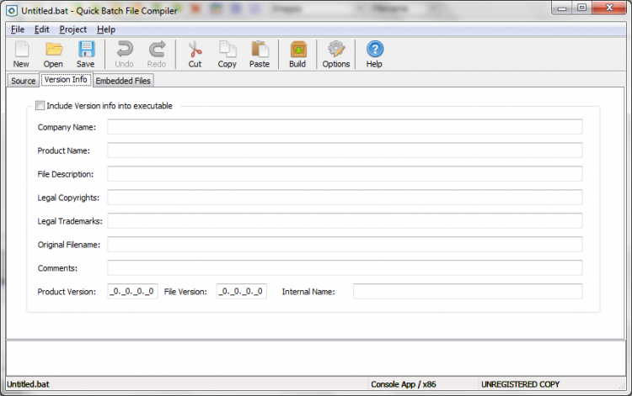Focus the Original Filename field

[345, 245]
